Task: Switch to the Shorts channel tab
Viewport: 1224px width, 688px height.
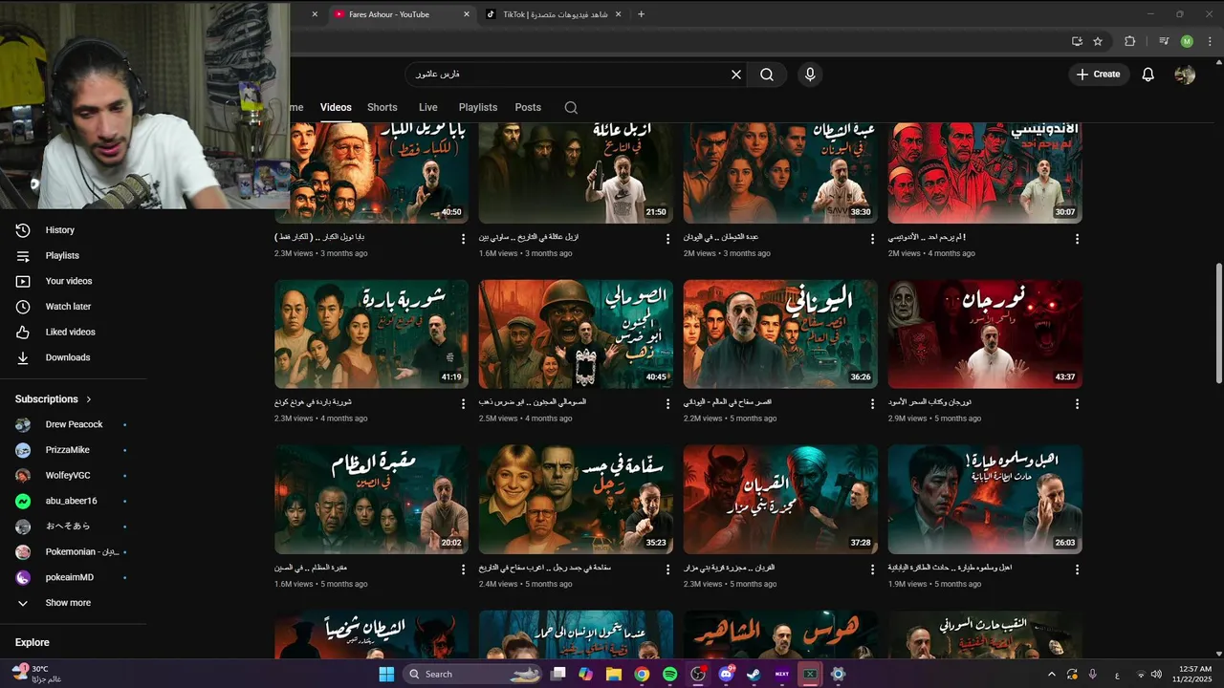Action: pyautogui.click(x=382, y=108)
